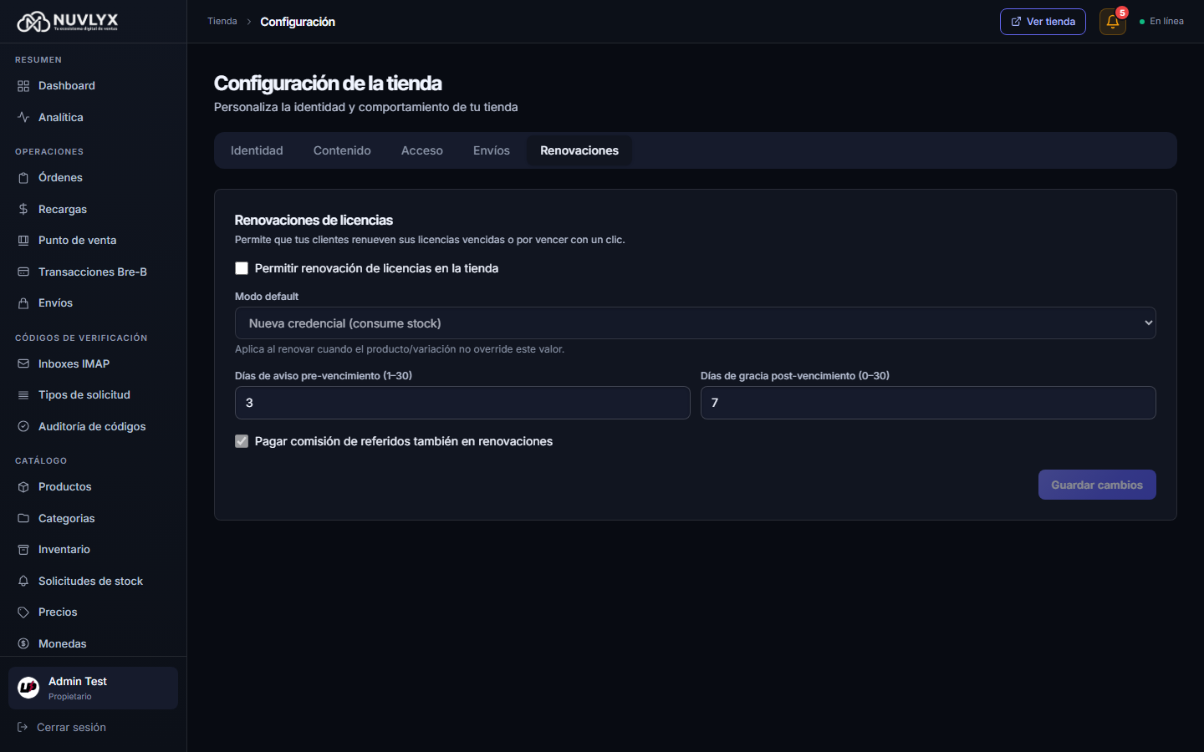This screenshot has height=752, width=1204.
Task: Click the Punto de venta icon
Action: 23,241
